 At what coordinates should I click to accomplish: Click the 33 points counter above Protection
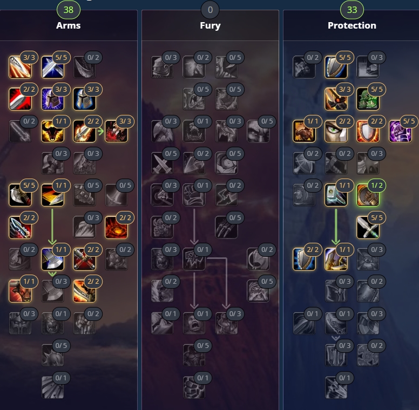click(x=352, y=10)
